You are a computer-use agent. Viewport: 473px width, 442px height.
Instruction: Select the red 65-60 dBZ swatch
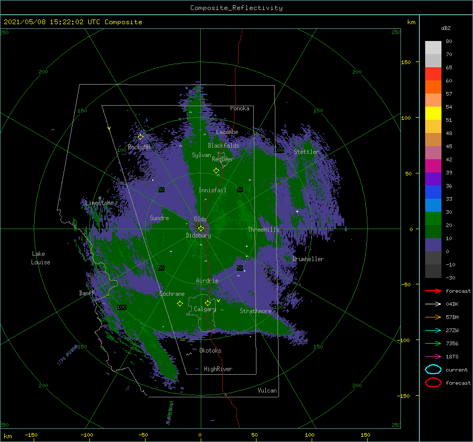(x=433, y=74)
